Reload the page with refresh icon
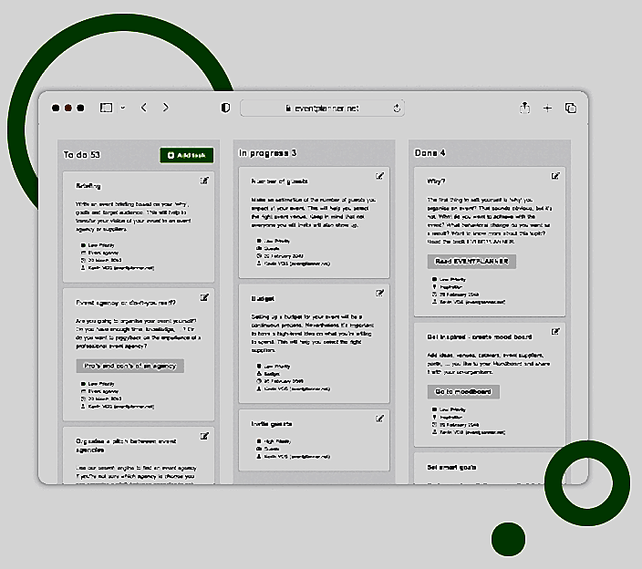Viewport: 642px width, 569px height. (397, 109)
